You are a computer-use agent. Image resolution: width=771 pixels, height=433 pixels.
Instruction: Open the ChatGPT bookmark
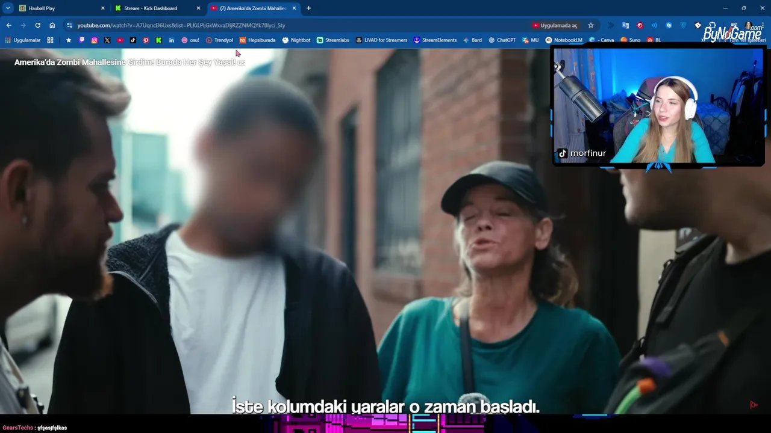click(502, 40)
